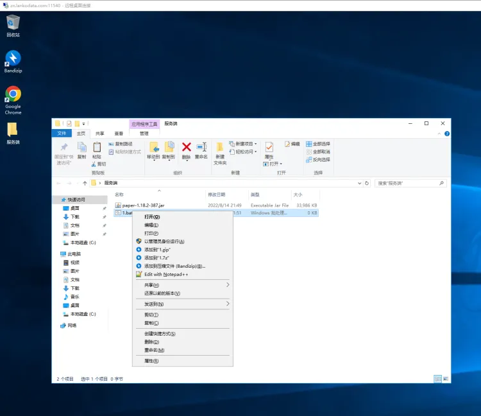This screenshot has width=481, height=416.
Task: Switch to large icons view in status bar
Action: click(446, 379)
